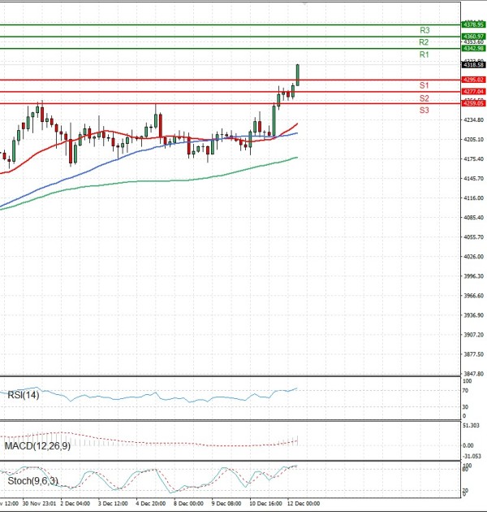The width and height of the screenshot is (487, 512).
Task: Select the 4295.02 red price tag
Action: (x=472, y=80)
